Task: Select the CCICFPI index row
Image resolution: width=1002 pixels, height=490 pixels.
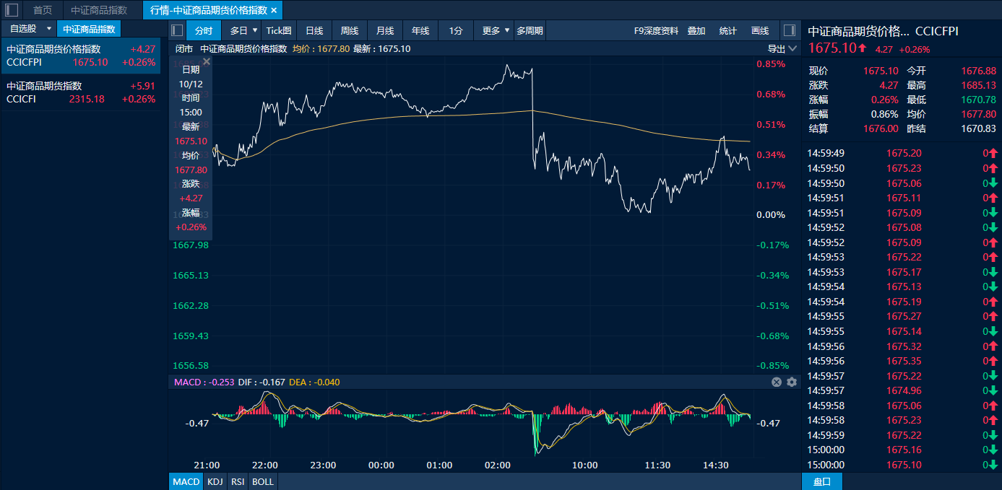Action: 80,56
